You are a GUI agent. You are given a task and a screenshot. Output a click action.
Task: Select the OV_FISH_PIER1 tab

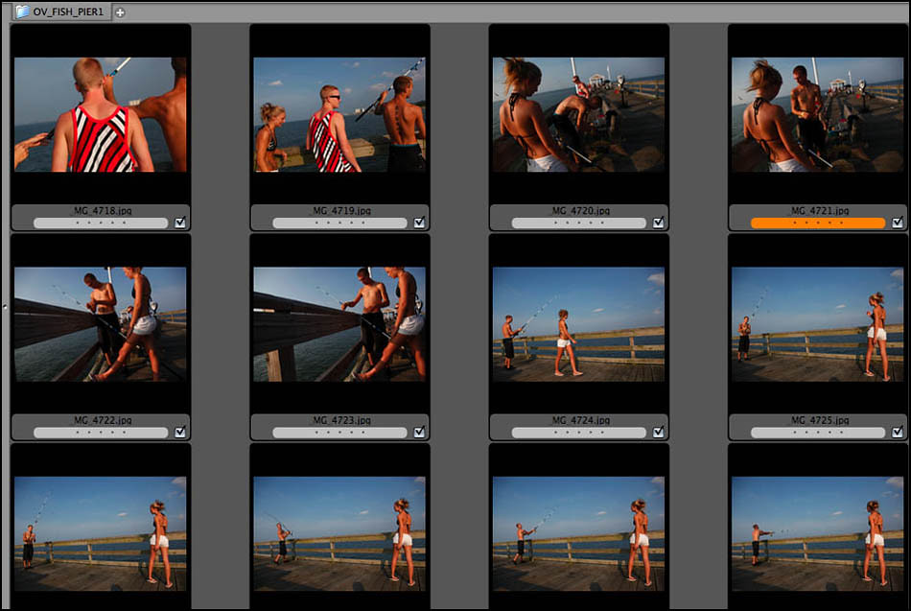61,12
